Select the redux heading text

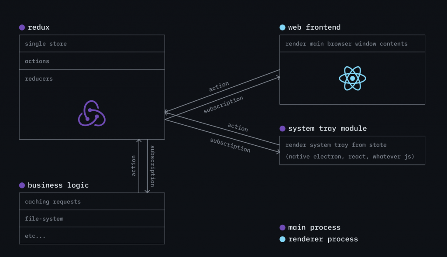pyautogui.click(x=39, y=27)
